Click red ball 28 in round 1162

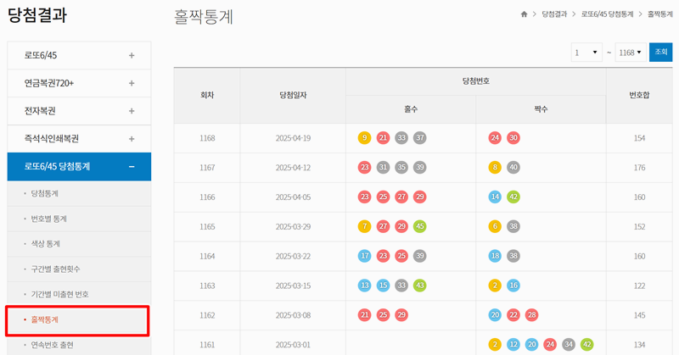coord(532,315)
